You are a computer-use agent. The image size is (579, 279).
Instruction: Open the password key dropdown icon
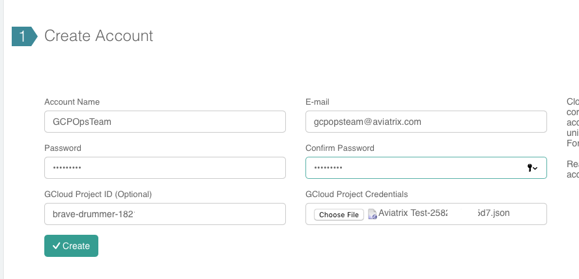click(x=532, y=168)
